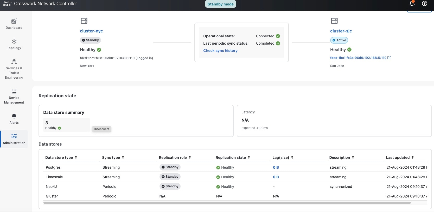Click the green check next to Completed
Viewport: 434px width, 212px height.
278,43
